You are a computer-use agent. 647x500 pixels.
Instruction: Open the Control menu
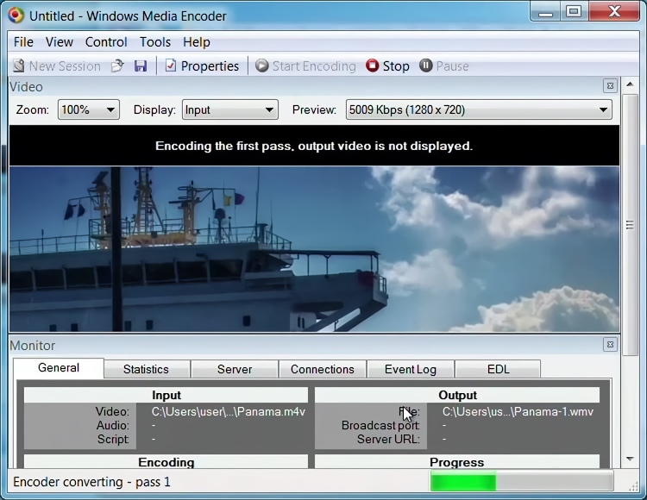tap(106, 42)
